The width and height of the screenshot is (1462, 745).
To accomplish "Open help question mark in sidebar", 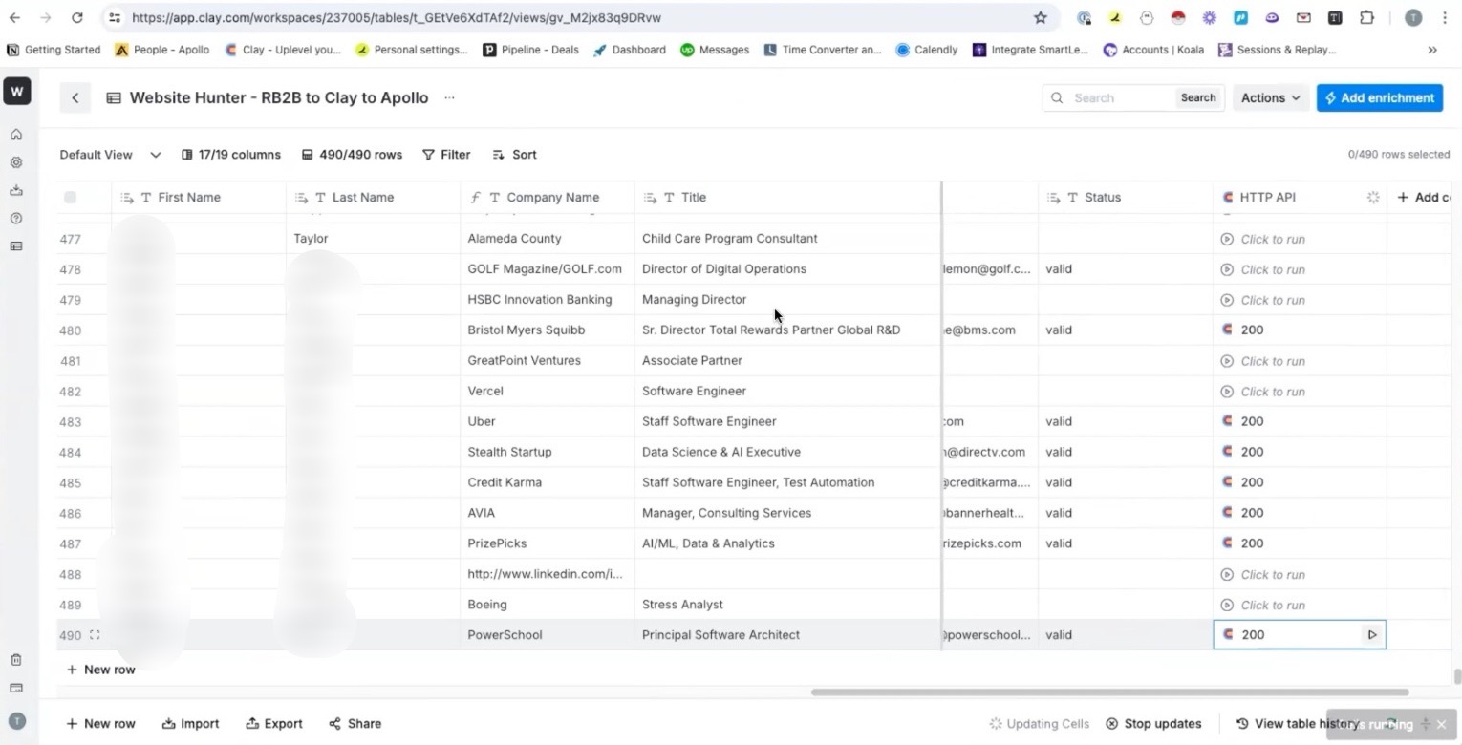I will click(x=16, y=218).
